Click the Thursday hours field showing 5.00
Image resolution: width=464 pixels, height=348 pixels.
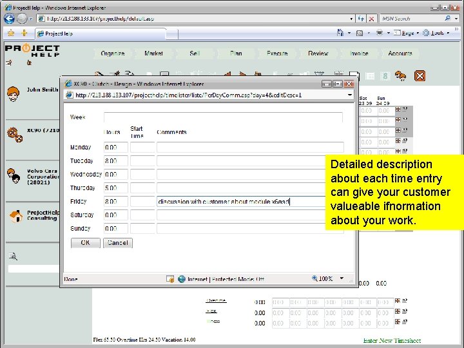pyautogui.click(x=116, y=188)
